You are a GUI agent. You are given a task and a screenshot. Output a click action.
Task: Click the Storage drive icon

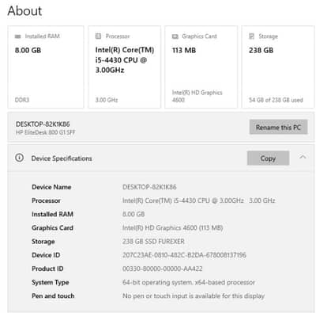click(252, 36)
